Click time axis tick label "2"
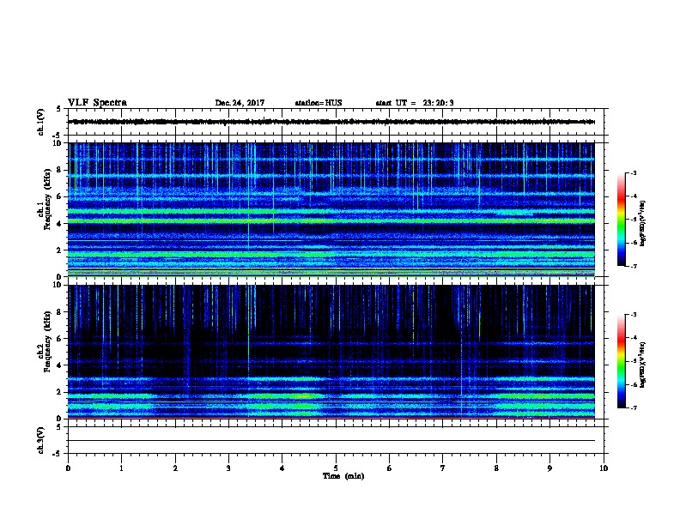This screenshot has width=680, height=525. [x=175, y=468]
